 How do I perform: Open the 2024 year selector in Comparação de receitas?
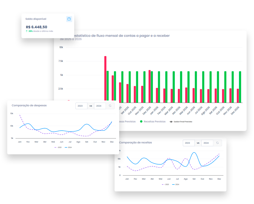point(207,143)
